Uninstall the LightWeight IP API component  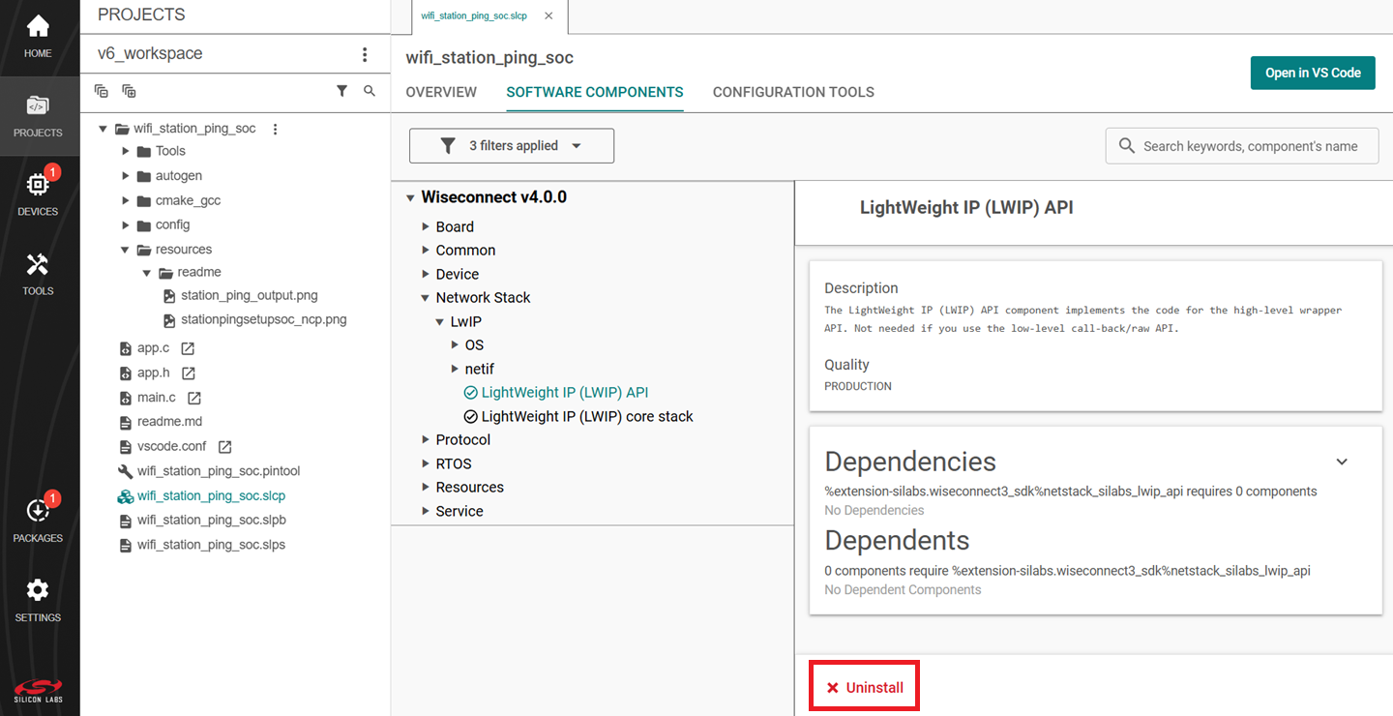pos(864,685)
